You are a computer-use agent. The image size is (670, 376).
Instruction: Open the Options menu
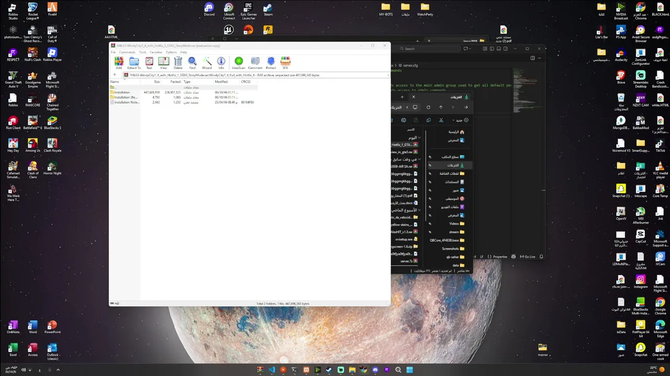coord(171,52)
